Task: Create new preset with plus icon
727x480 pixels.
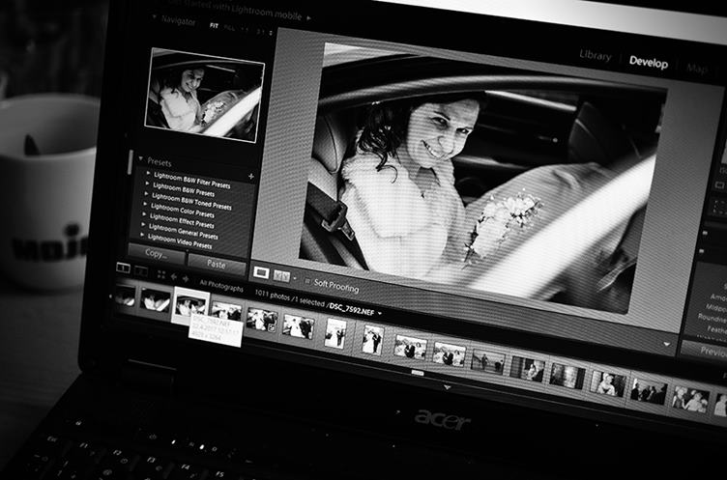Action: point(251,177)
